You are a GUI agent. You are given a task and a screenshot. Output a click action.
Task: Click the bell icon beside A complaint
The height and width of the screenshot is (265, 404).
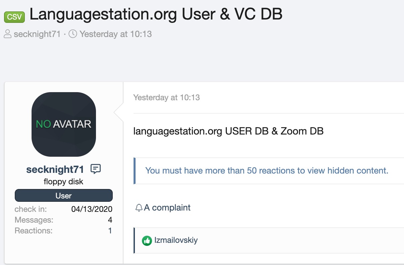tap(139, 208)
